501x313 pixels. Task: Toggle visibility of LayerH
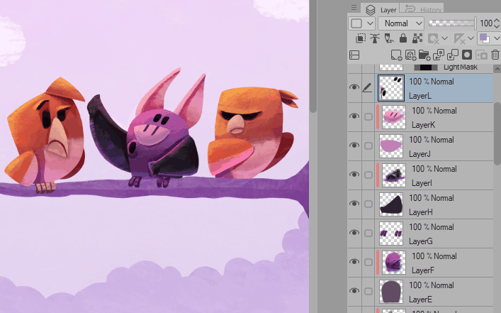(354, 204)
